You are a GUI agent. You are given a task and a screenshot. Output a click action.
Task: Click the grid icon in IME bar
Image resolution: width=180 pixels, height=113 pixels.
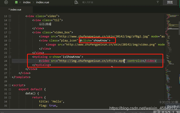pyautogui.click(x=157, y=112)
